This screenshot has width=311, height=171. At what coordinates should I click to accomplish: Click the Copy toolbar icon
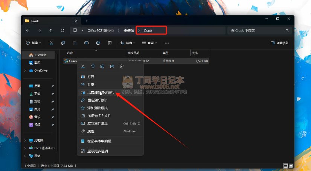pos(63,43)
